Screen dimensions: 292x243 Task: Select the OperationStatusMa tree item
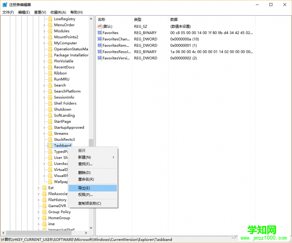click(x=71, y=49)
